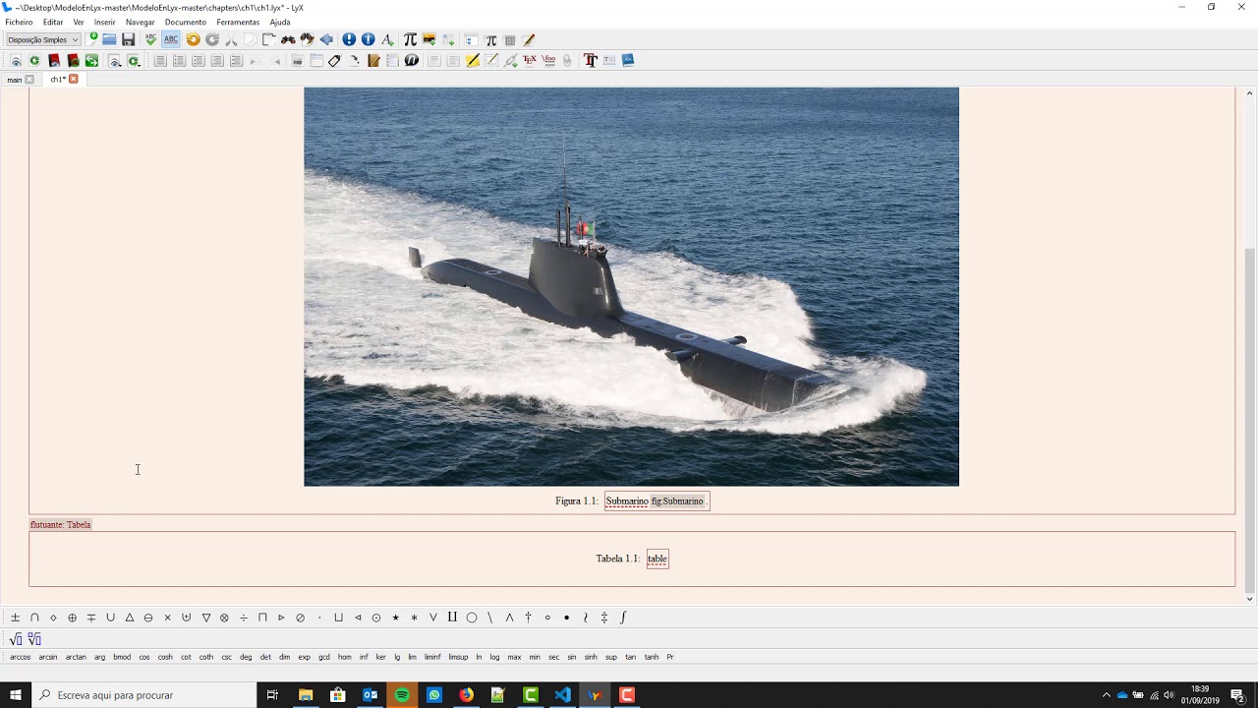Viewport: 1258px width, 708px height.
Task: Open the Inserir menu
Action: point(104,22)
